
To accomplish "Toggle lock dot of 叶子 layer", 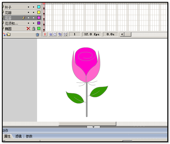I will tap(34, 7).
